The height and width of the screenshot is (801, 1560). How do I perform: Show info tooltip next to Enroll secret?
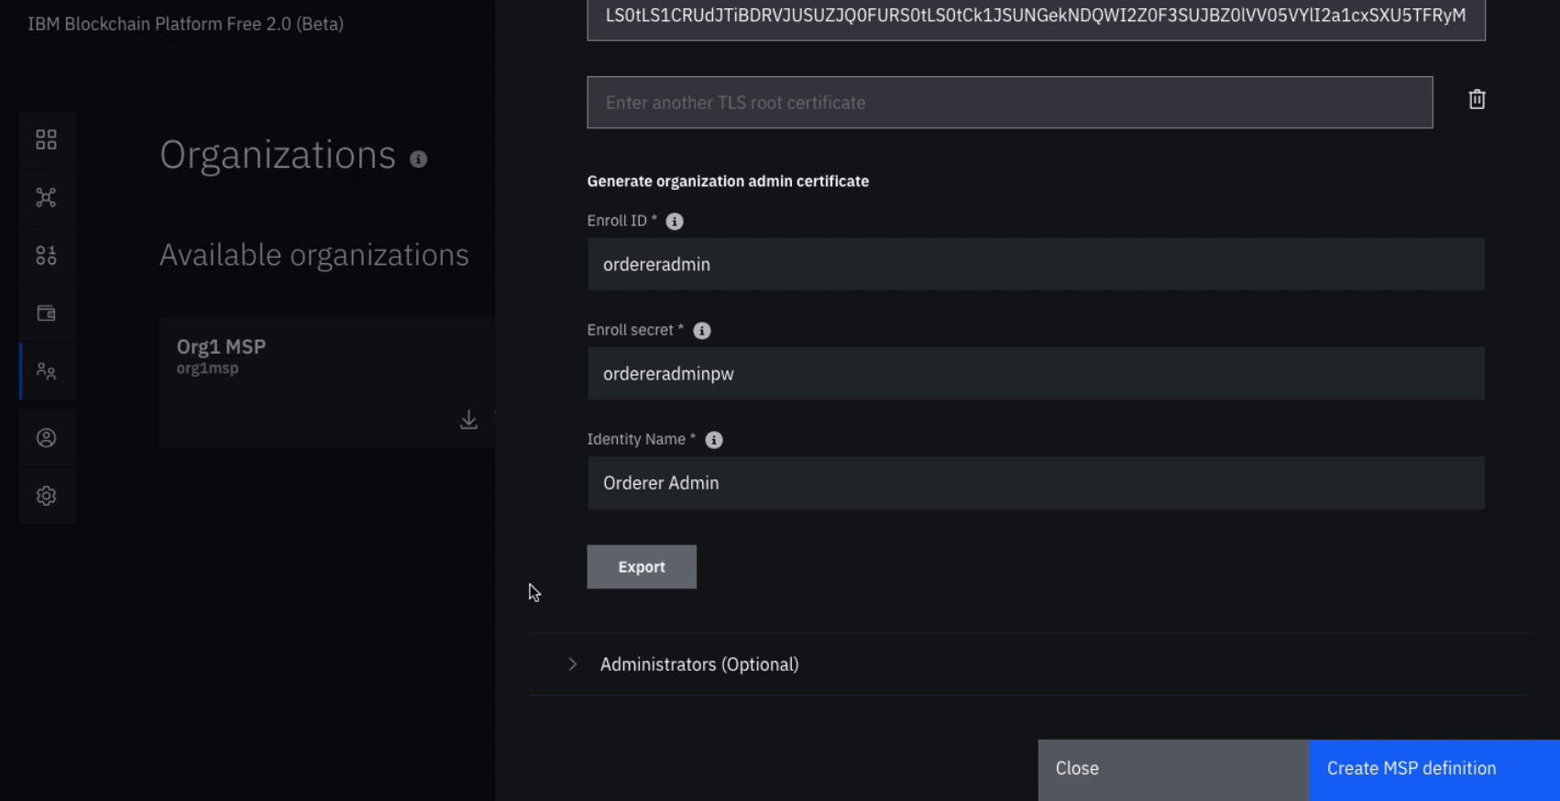[x=702, y=331]
